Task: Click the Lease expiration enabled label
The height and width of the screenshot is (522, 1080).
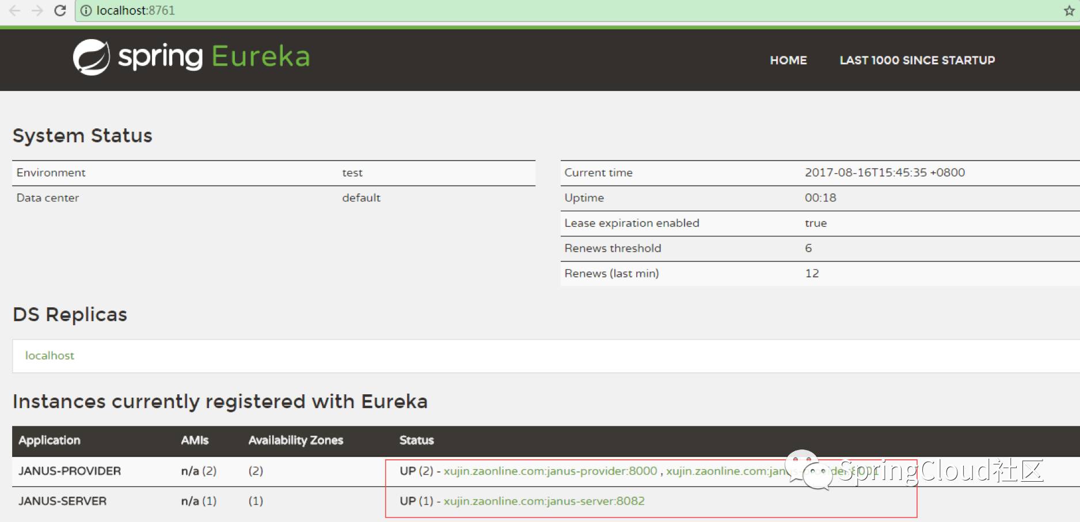Action: [x=632, y=223]
